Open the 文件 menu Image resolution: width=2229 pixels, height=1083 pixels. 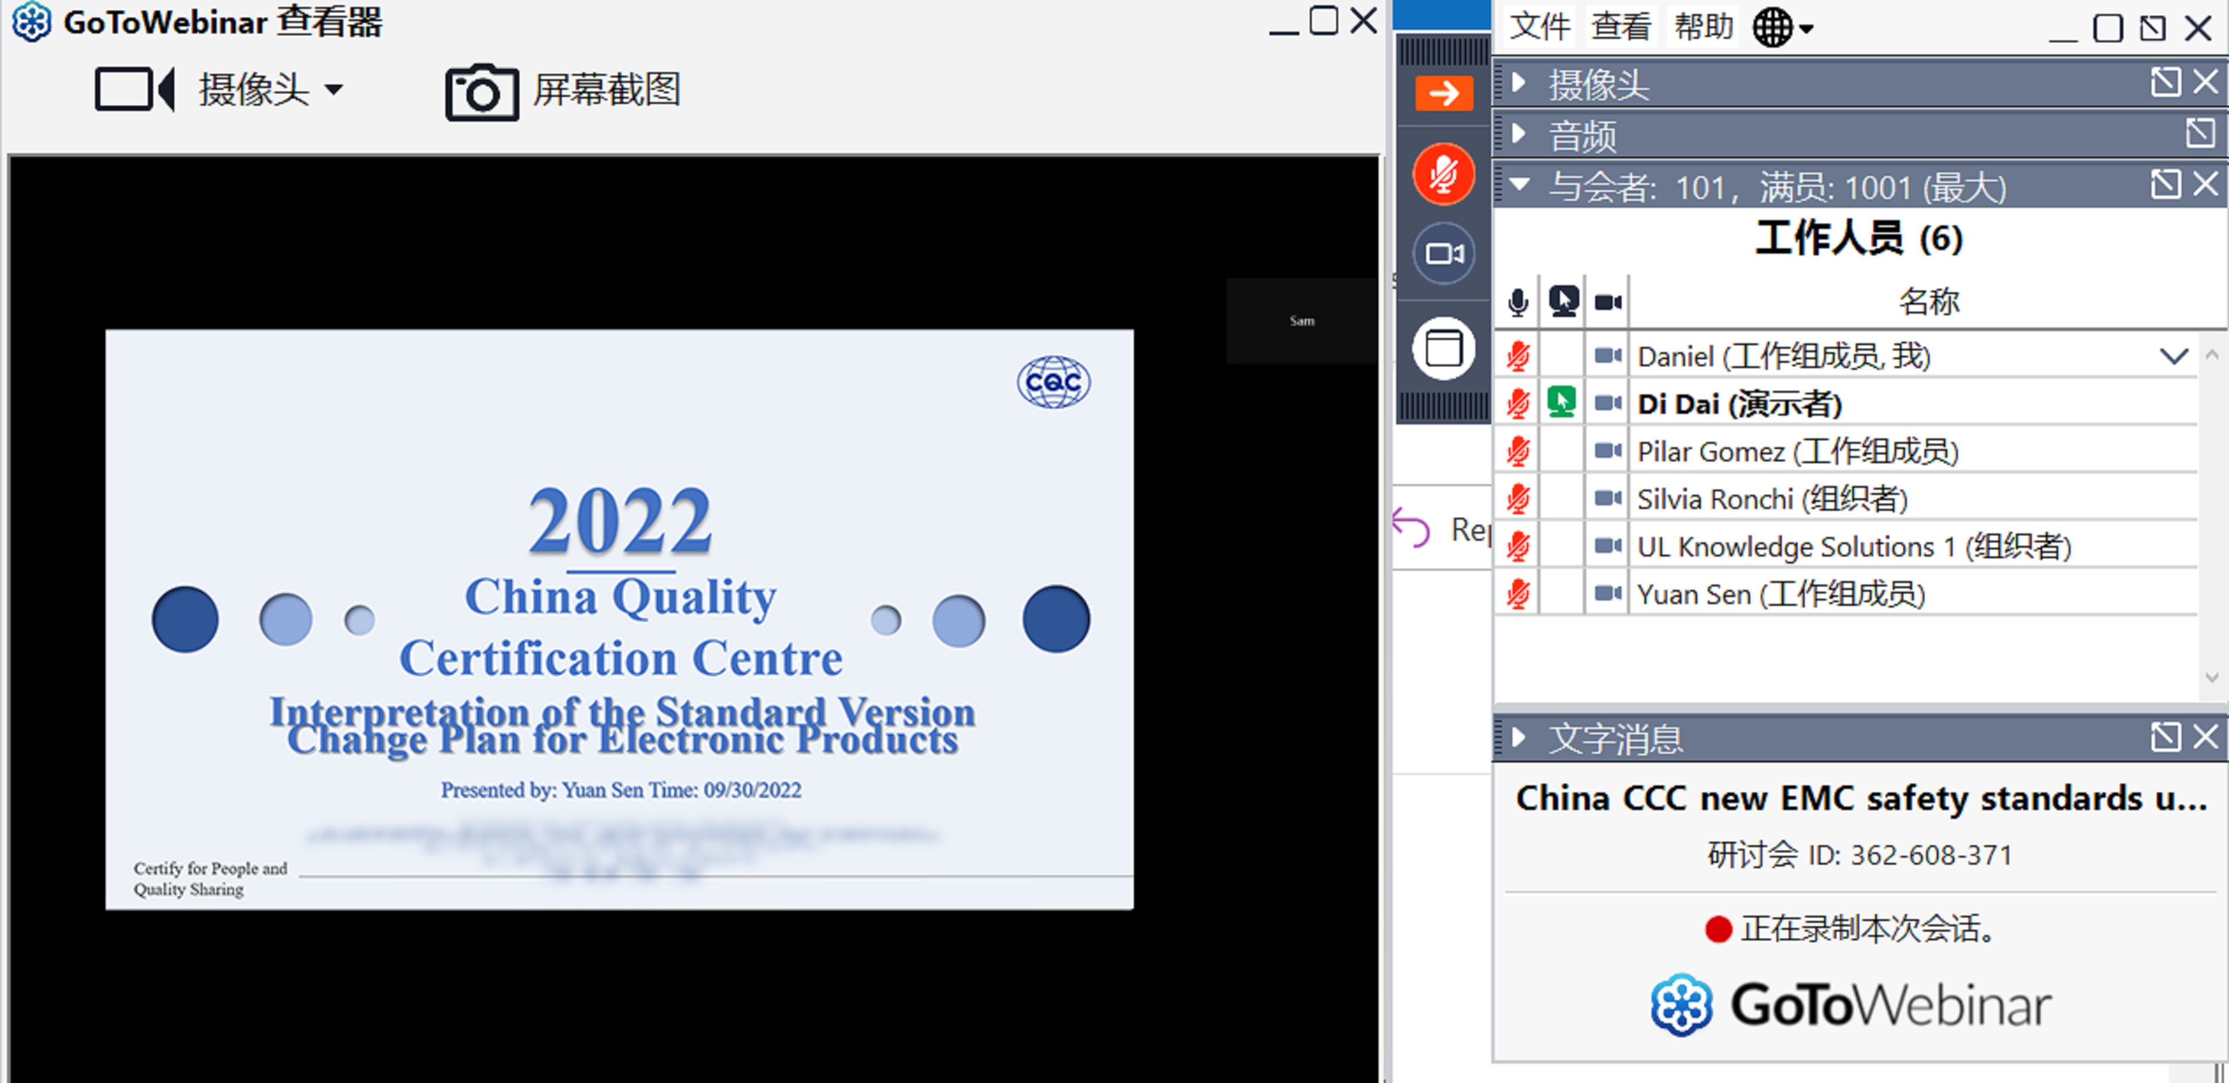[x=1539, y=26]
